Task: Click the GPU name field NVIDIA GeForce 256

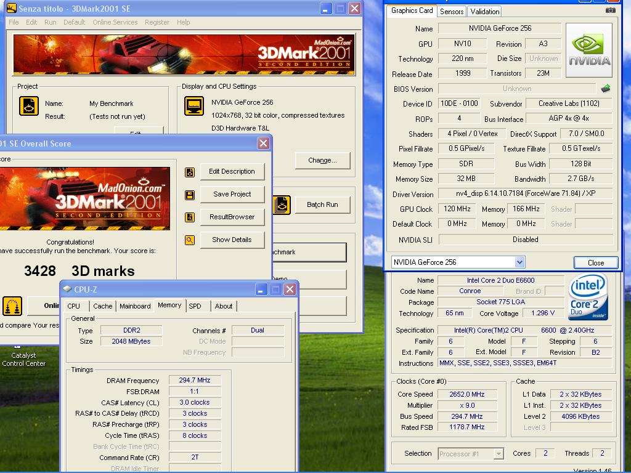Action: point(500,28)
